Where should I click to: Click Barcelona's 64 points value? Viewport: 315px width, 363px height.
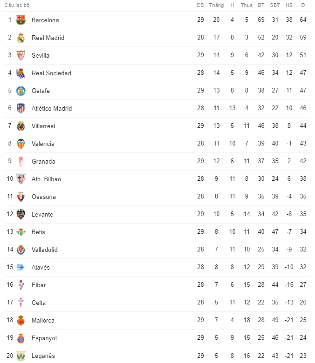[x=303, y=20]
